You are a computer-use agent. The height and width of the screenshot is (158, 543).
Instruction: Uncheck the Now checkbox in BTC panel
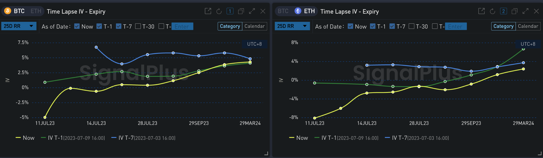pos(77,26)
